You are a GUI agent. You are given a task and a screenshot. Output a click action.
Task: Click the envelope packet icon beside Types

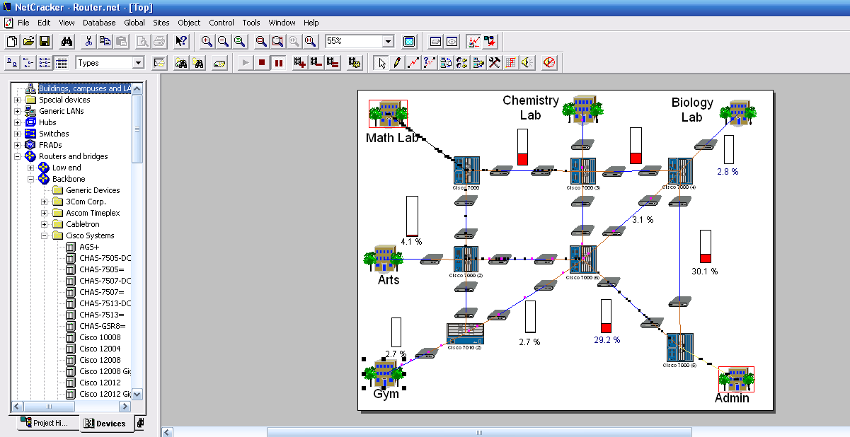(159, 63)
